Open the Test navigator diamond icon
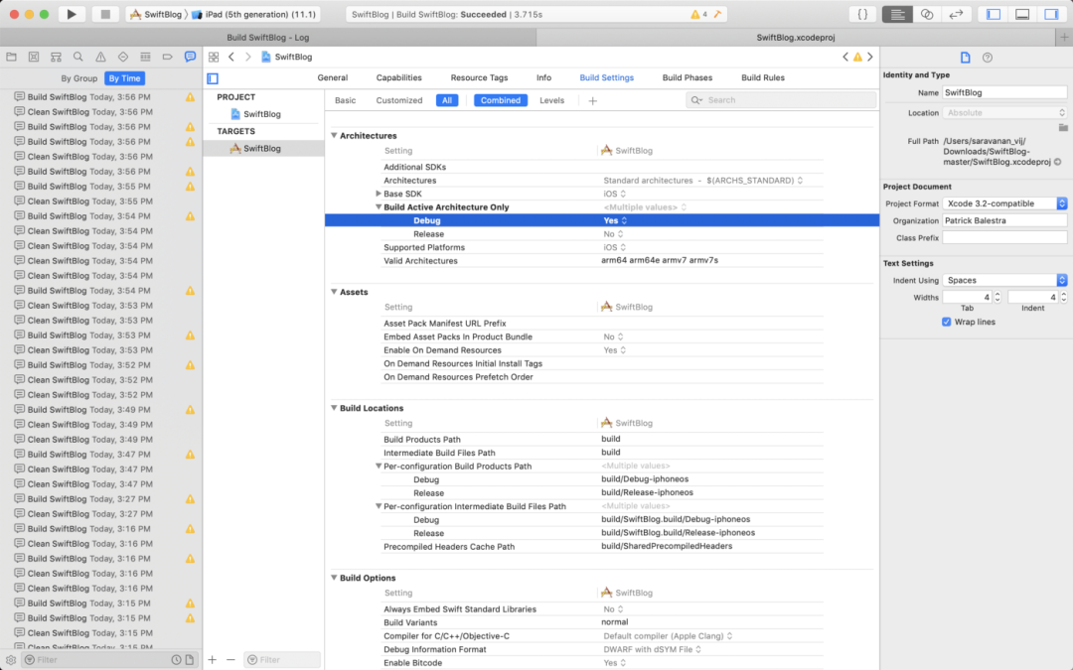1073x670 pixels. pyautogui.click(x=123, y=57)
